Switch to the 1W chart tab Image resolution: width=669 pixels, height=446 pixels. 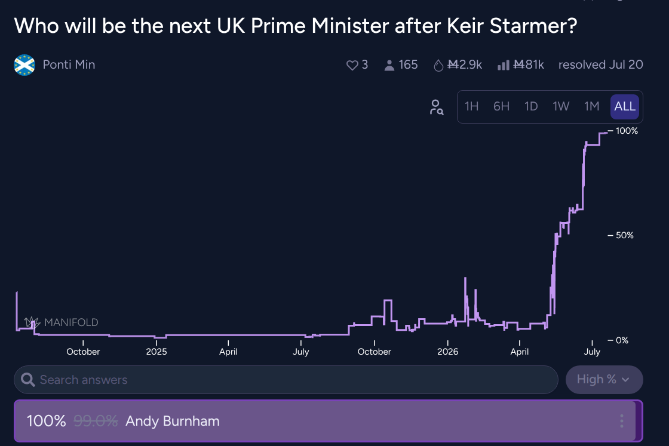pos(561,106)
